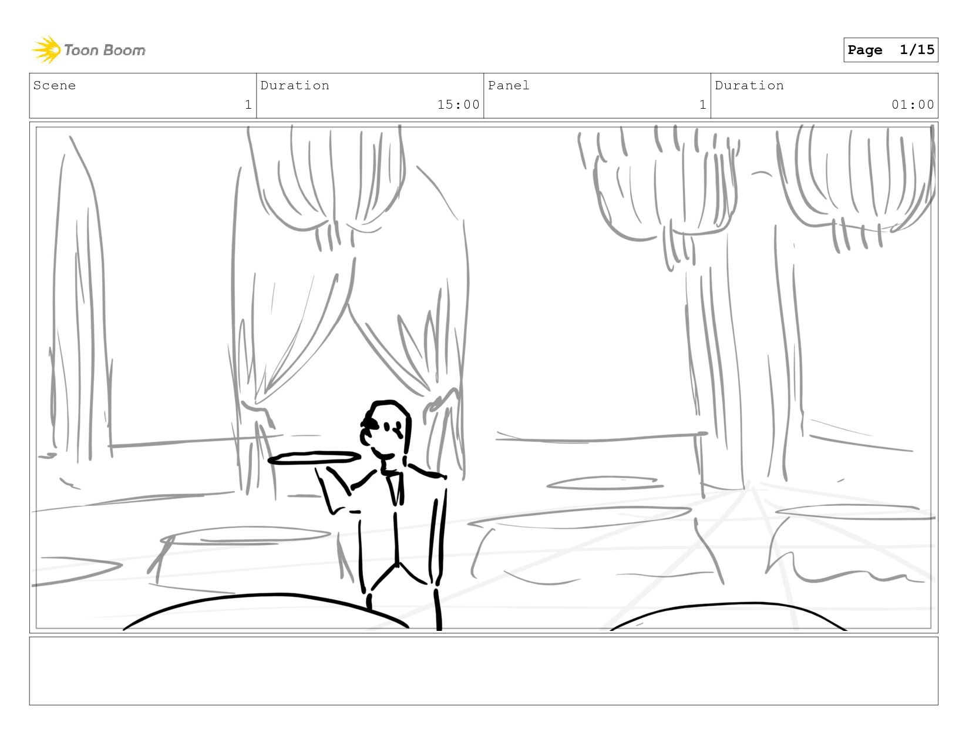Screen dimensions: 969x749
Task: Click the Toon Boom logo
Action: (88, 50)
